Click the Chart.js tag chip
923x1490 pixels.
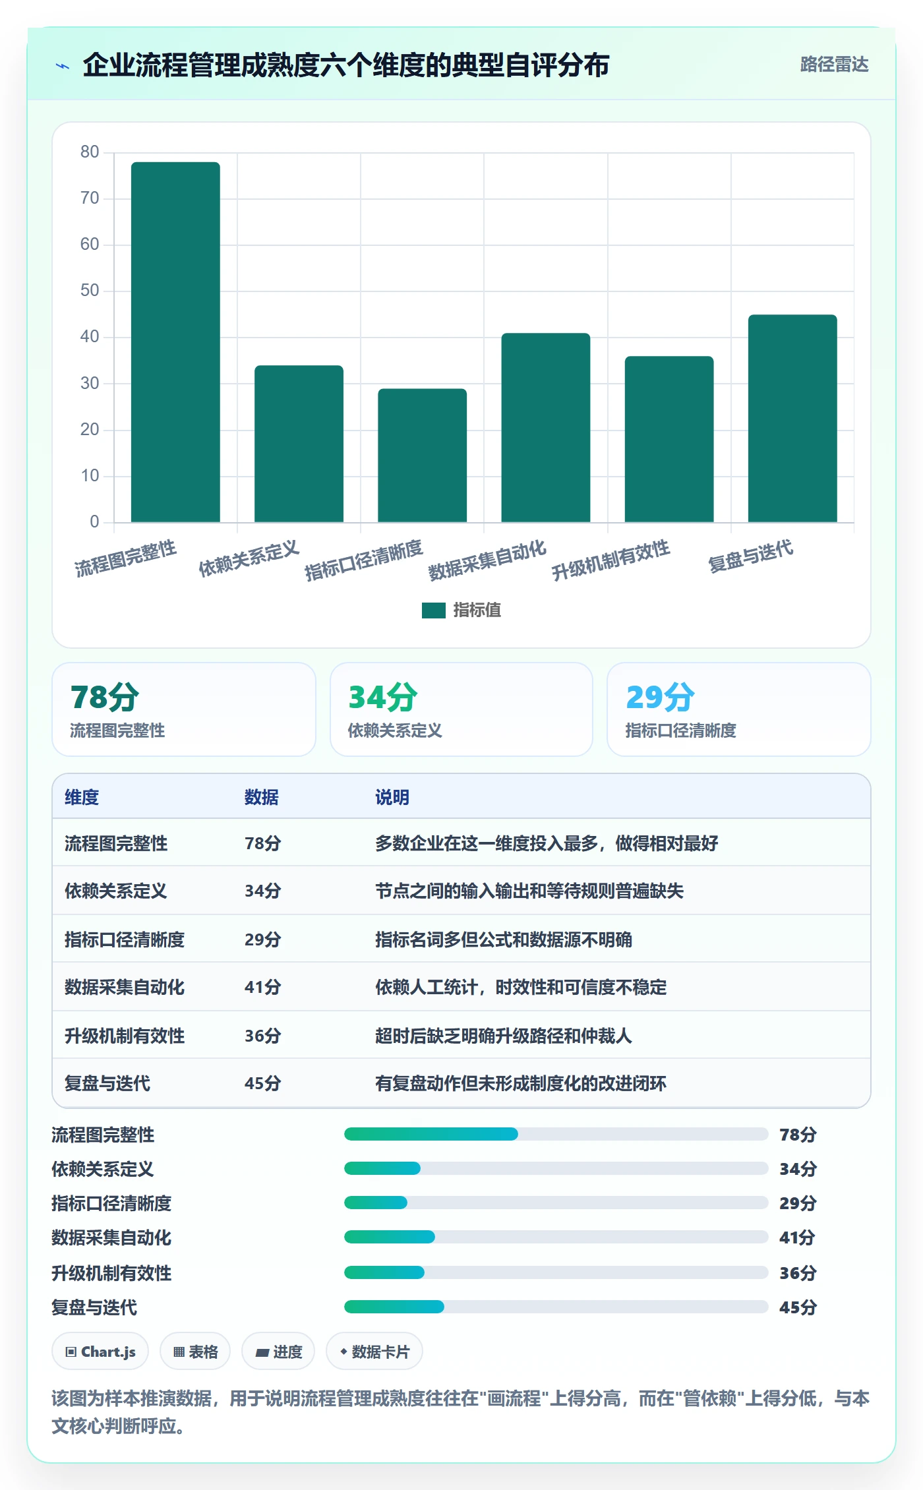pyautogui.click(x=100, y=1352)
